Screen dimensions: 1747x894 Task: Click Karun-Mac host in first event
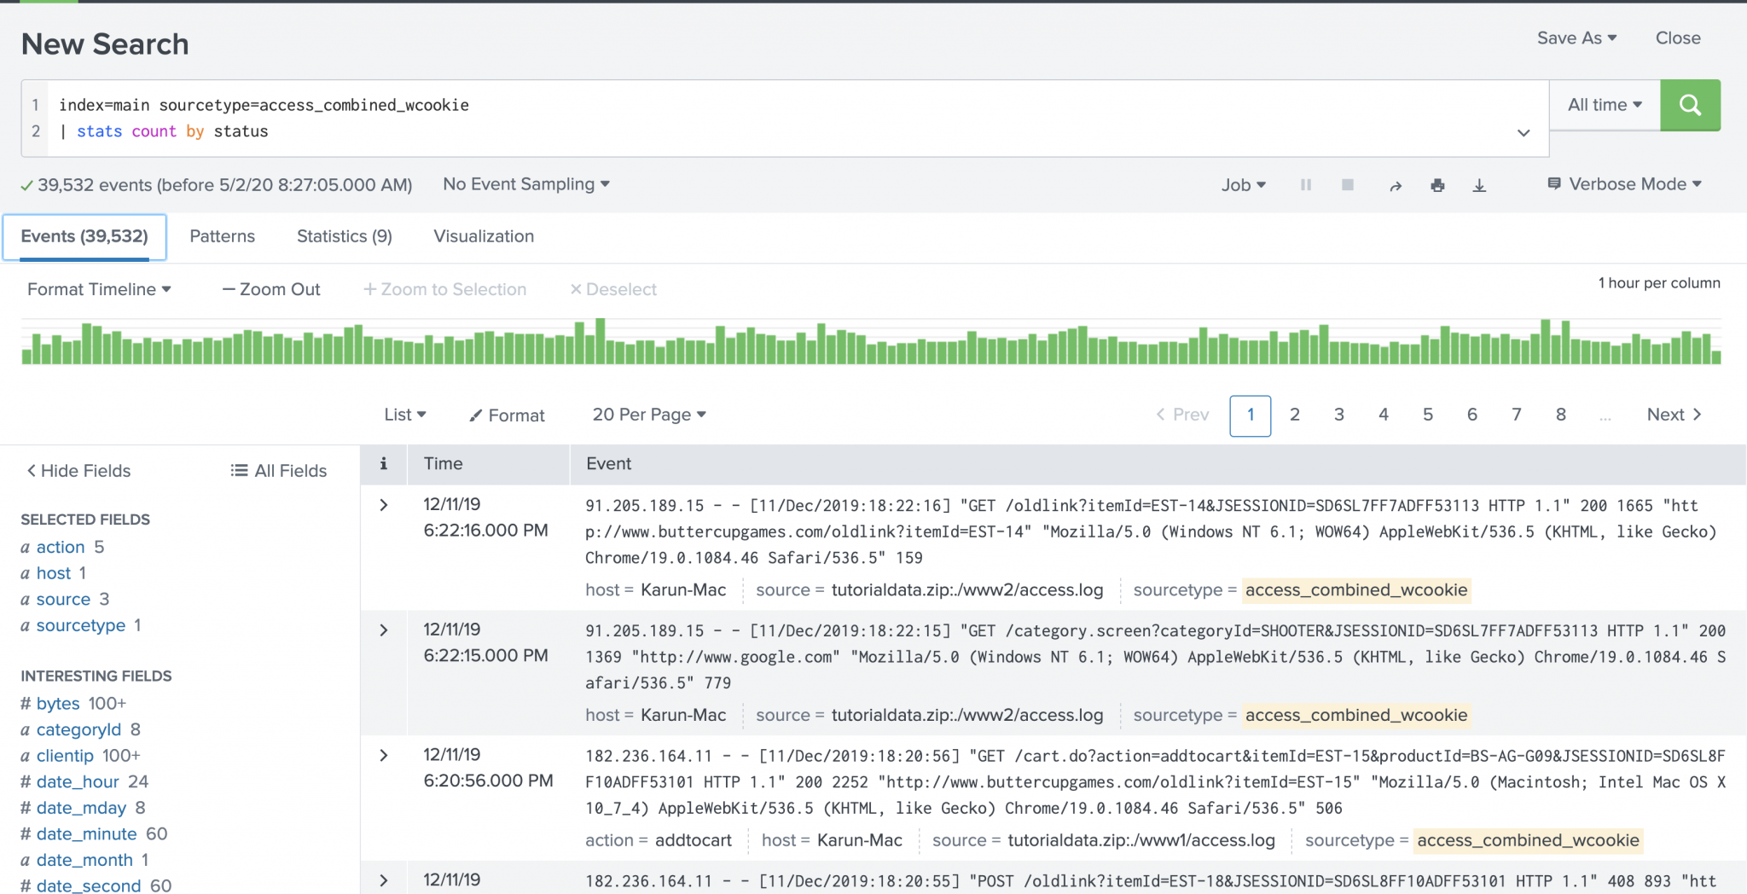683,590
